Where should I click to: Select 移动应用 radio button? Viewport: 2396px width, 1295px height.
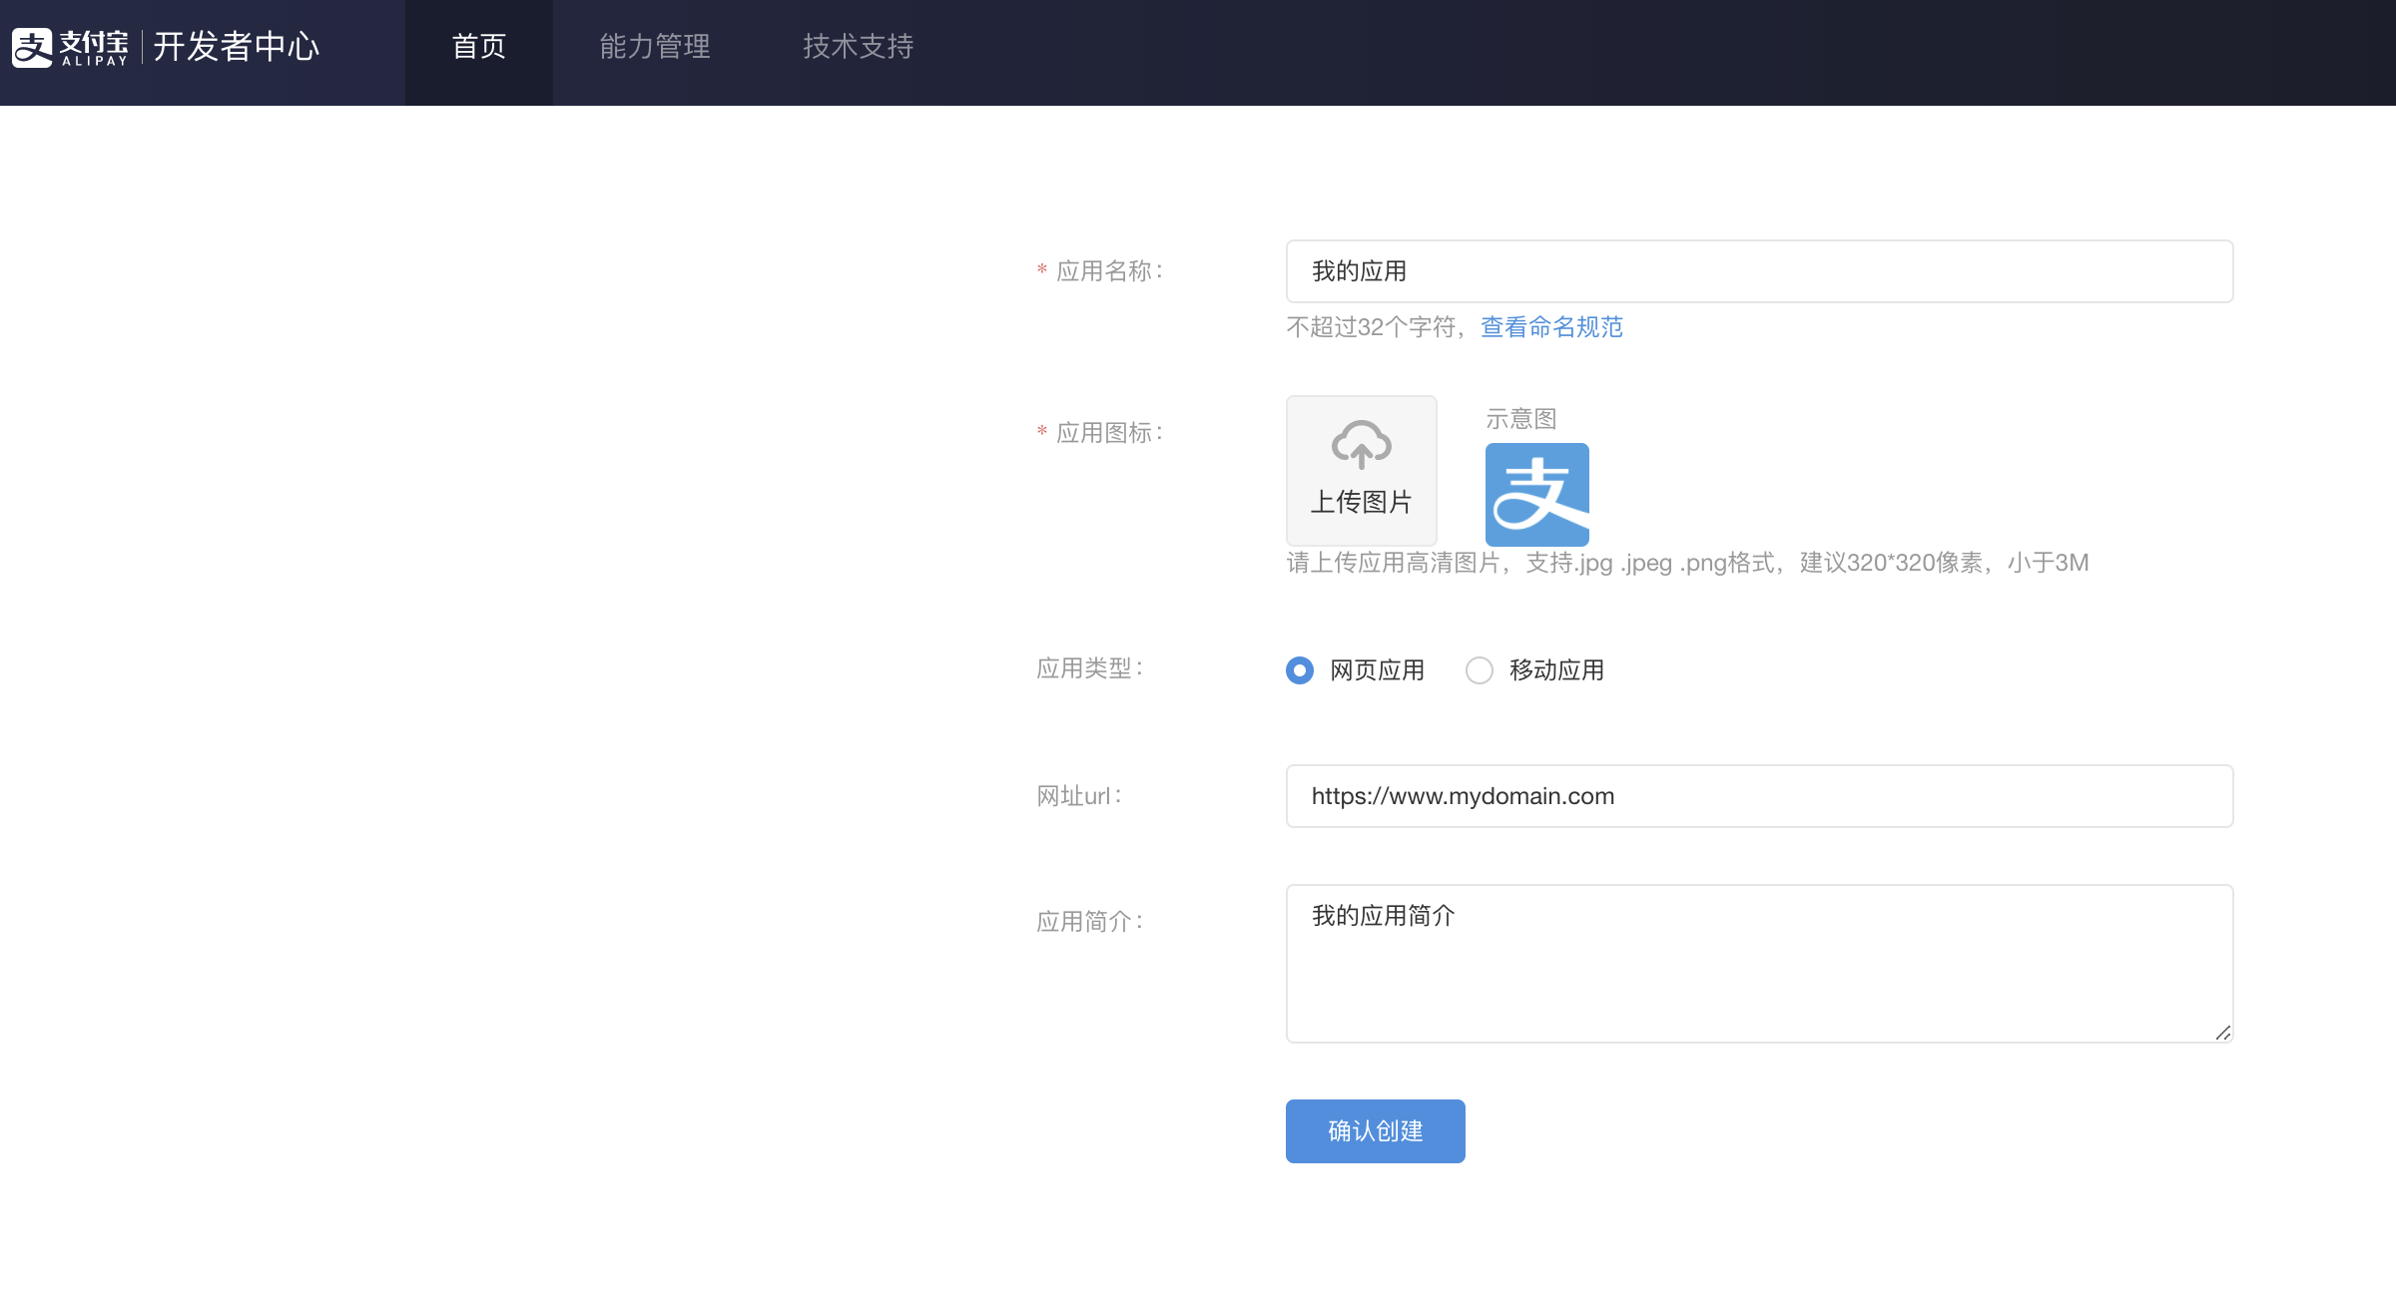tap(1476, 669)
